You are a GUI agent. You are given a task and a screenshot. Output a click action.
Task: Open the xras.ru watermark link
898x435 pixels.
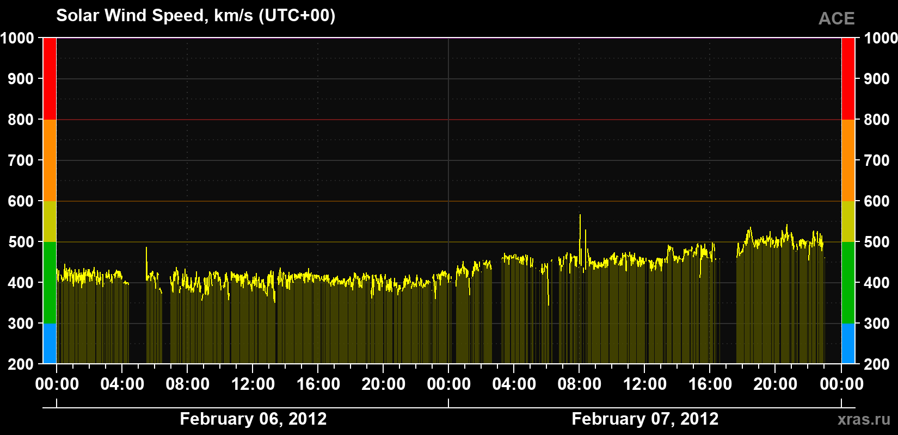(864, 419)
